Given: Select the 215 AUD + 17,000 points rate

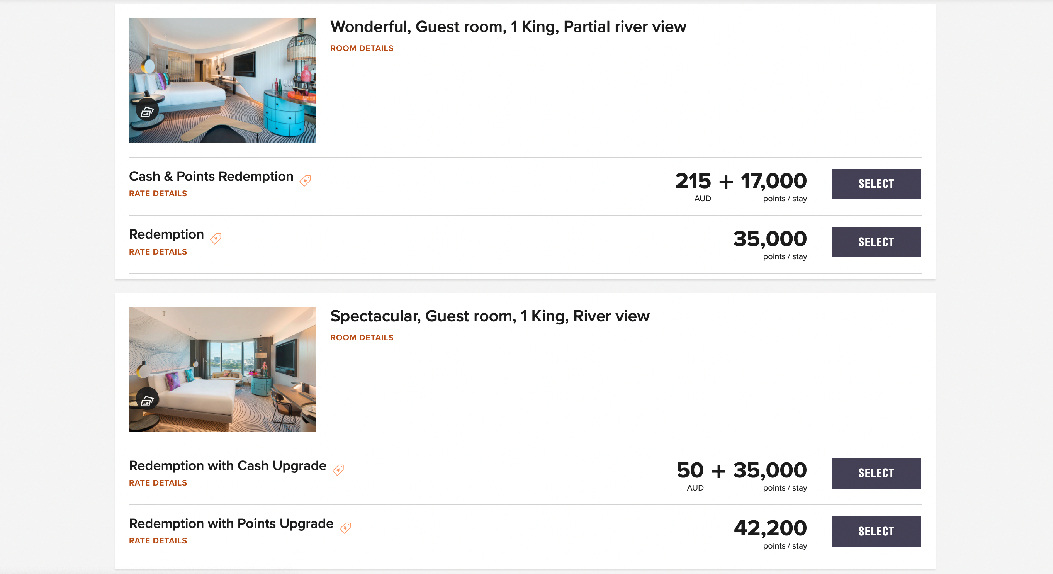Looking at the screenshot, I should tap(876, 184).
